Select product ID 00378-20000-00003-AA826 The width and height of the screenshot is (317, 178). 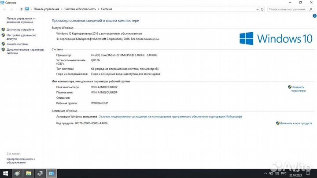pyautogui.click(x=91, y=123)
